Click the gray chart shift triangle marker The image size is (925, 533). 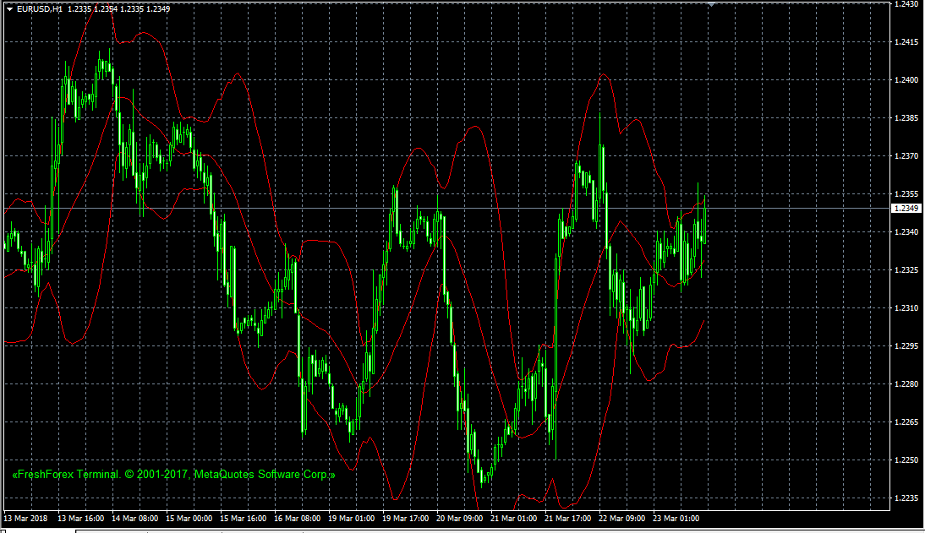point(711,4)
